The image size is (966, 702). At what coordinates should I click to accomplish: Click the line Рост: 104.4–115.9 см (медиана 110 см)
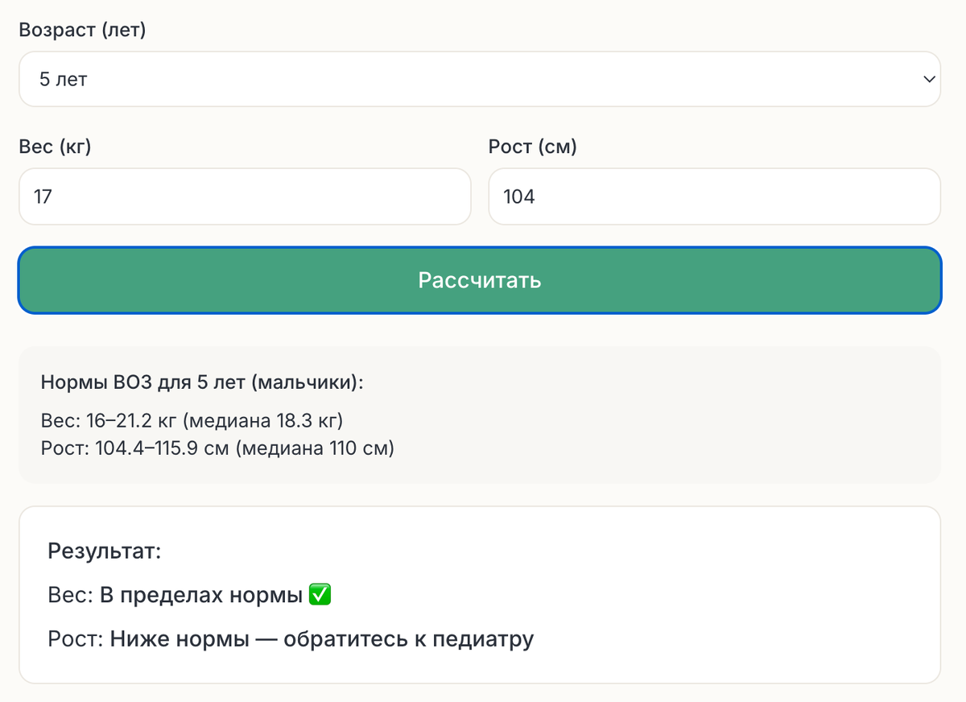(x=217, y=447)
